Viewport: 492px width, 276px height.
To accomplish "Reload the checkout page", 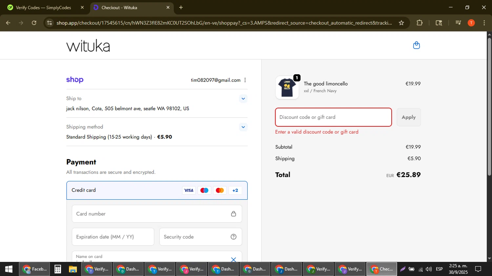I will click(x=34, y=23).
